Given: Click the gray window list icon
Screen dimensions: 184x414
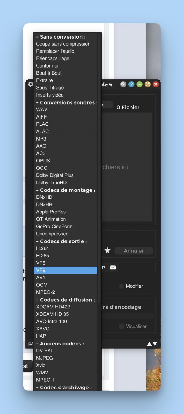Looking at the screenshot, I should pos(123,84).
